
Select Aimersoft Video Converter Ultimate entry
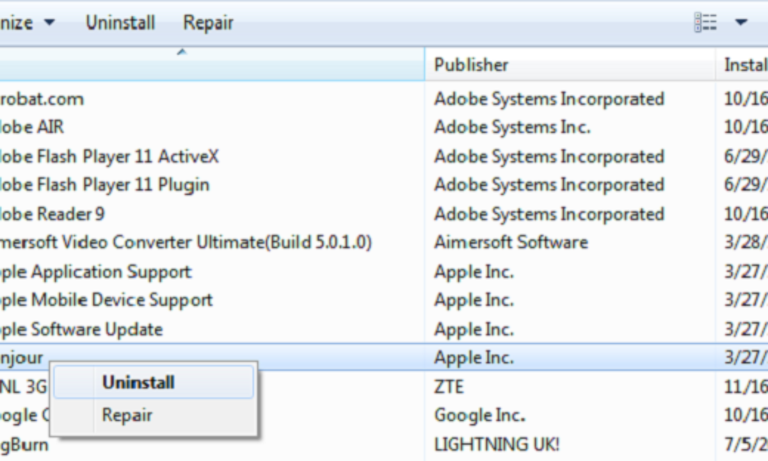coord(186,243)
